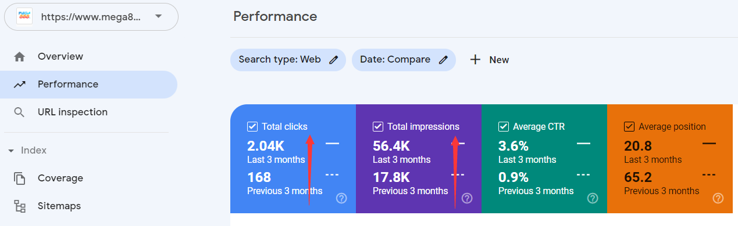Uncheck the Total clicks checkbox

[252, 126]
